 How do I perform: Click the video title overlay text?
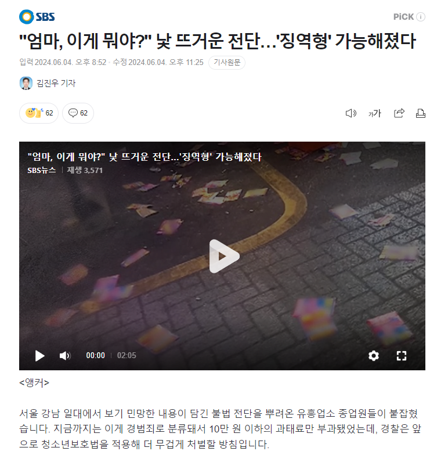point(144,157)
